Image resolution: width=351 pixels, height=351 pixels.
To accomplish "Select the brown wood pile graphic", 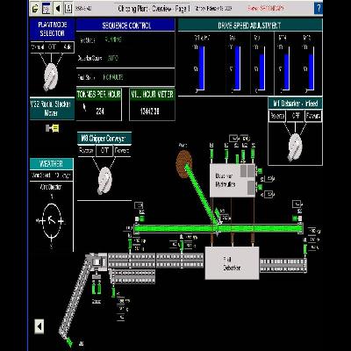I will pos(183,164).
